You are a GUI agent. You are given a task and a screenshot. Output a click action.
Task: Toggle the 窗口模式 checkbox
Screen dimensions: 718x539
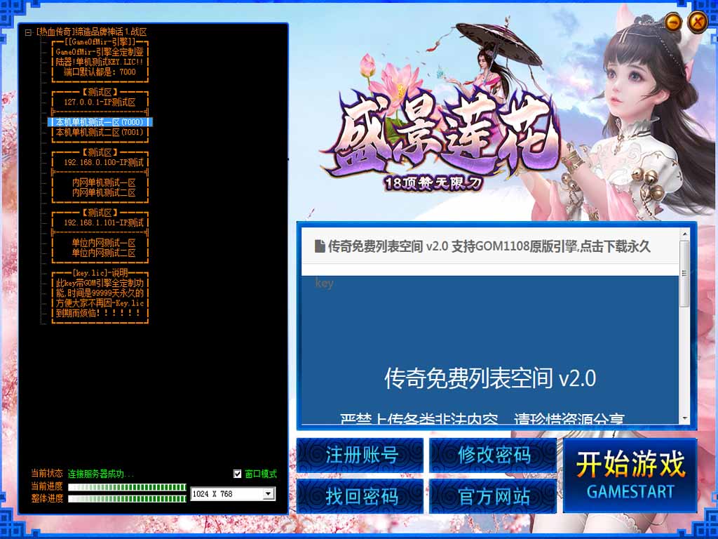click(237, 474)
